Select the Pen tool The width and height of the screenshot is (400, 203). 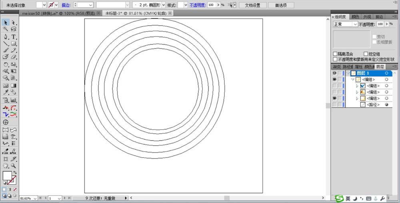(5, 37)
